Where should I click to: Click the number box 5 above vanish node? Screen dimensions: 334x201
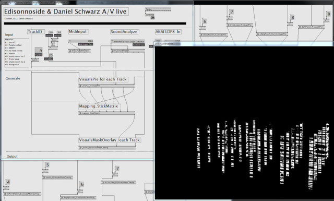pyautogui.click(x=47, y=165)
